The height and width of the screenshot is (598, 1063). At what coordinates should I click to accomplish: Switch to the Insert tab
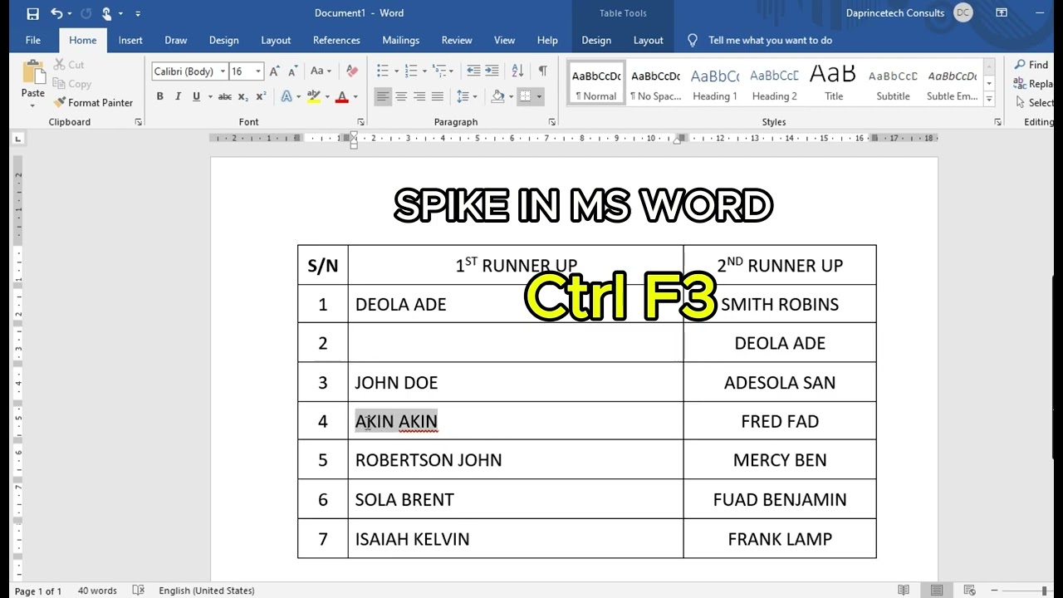click(130, 40)
